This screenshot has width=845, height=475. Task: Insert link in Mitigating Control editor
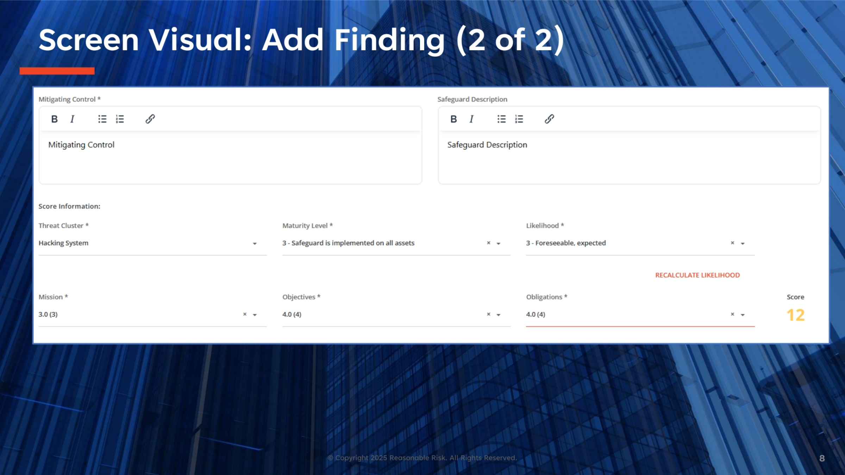point(150,119)
